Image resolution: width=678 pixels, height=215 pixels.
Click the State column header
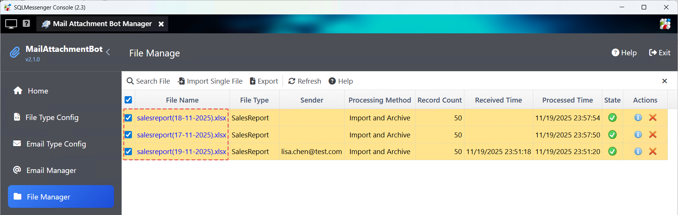(612, 100)
